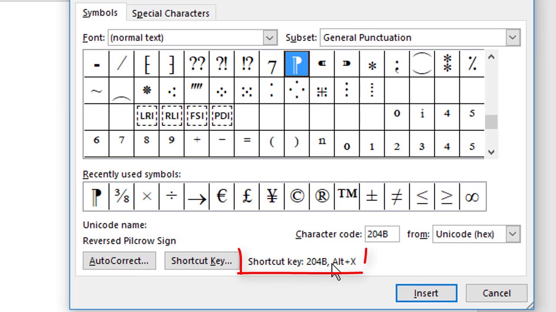Choose the greater-than-or-equal ≥ recent symbol
The image size is (556, 312).
tap(447, 197)
